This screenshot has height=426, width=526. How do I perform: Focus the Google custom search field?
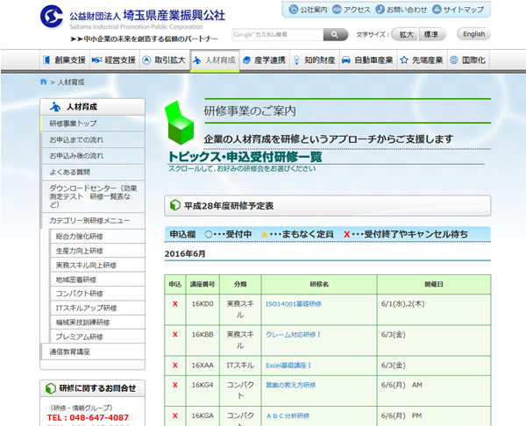(278, 34)
